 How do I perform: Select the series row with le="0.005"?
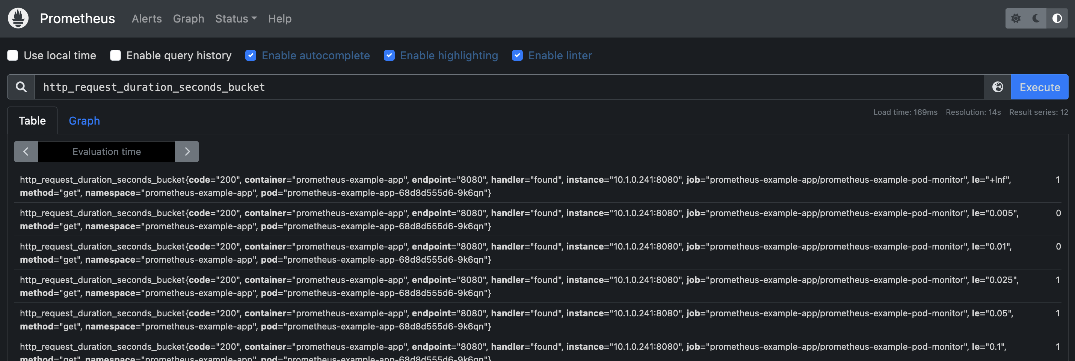coord(537,219)
